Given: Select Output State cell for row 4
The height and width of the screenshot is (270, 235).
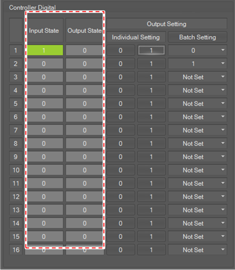Looking at the screenshot, I should 84,90.
